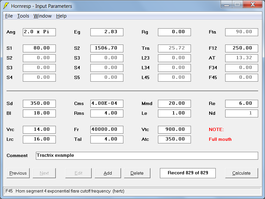Image resolution: width=265 pixels, height=199 pixels.
Task: Click the red Full mouth text
Action: (x=220, y=139)
